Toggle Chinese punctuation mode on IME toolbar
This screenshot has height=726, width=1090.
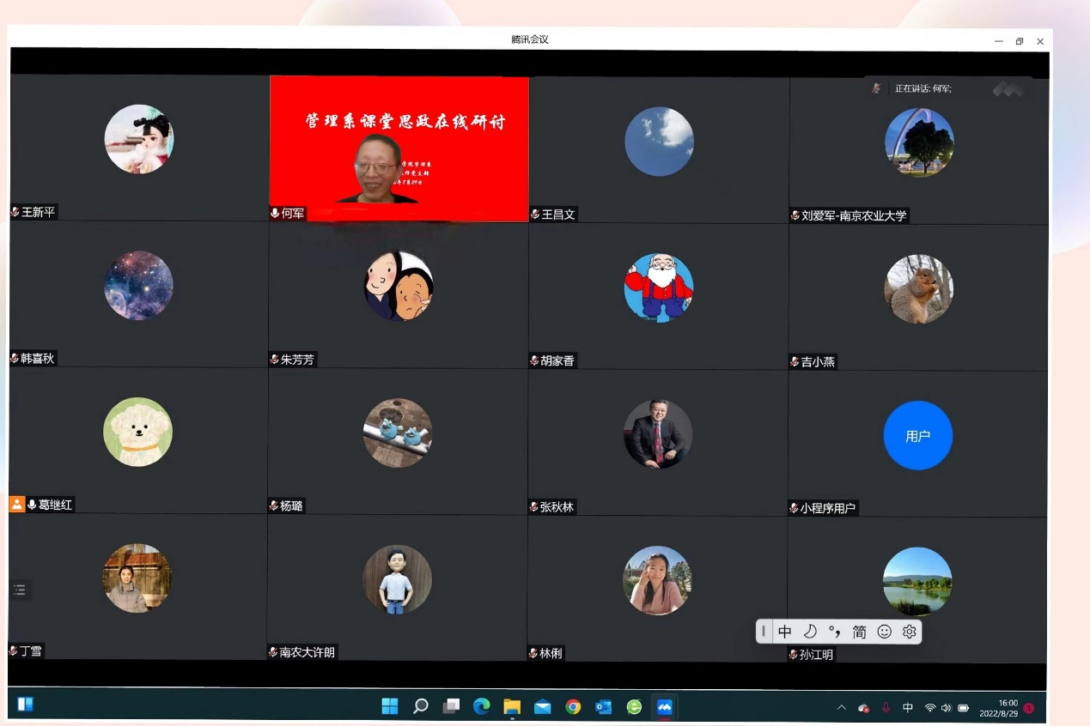tap(834, 632)
